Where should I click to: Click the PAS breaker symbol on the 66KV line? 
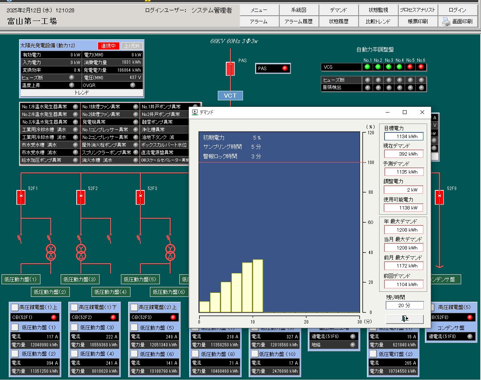point(230,69)
